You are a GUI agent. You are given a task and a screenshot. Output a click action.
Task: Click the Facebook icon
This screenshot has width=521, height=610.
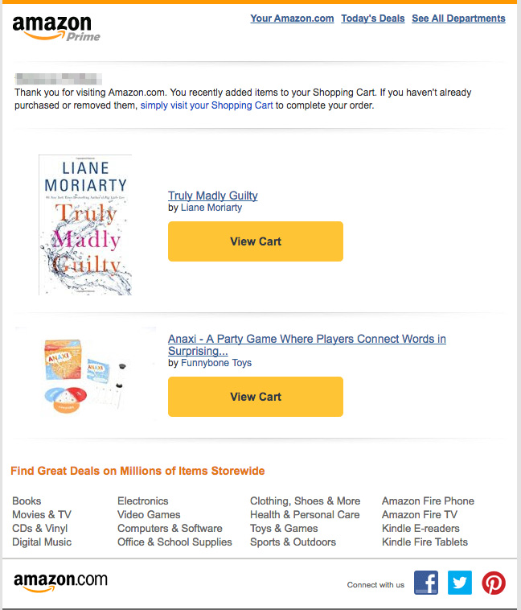point(425,583)
